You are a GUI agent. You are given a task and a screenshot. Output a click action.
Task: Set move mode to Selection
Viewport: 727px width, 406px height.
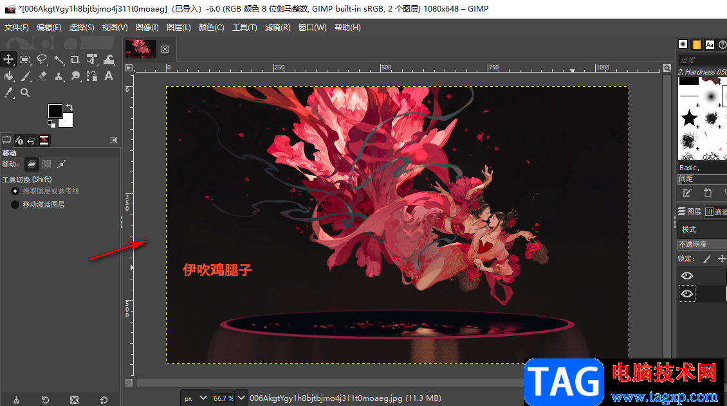[x=47, y=164]
